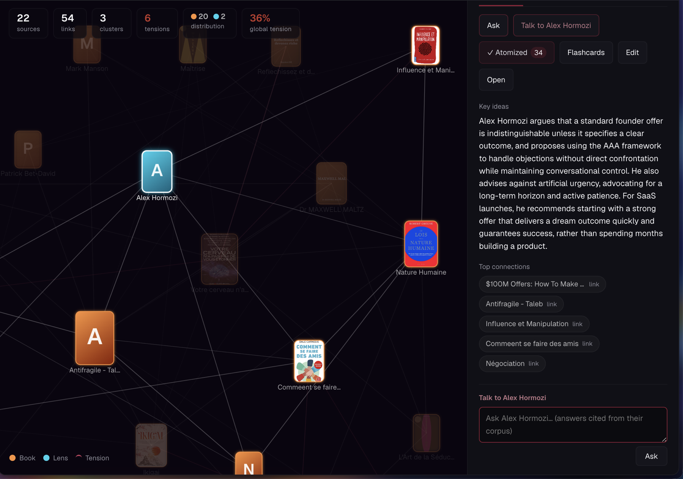Image resolution: width=683 pixels, height=479 pixels.
Task: Click the 36% global tension card
Action: click(x=271, y=23)
